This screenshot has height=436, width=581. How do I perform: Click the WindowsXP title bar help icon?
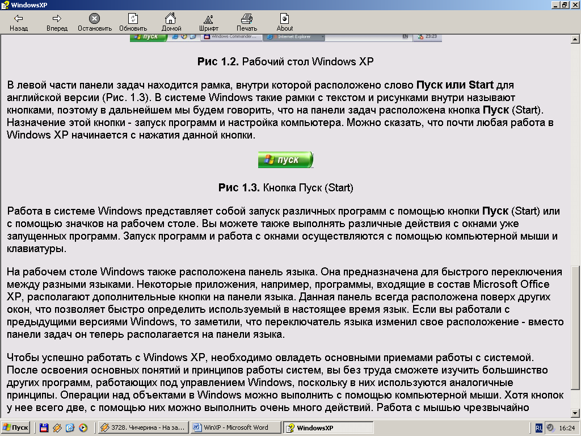point(5,5)
